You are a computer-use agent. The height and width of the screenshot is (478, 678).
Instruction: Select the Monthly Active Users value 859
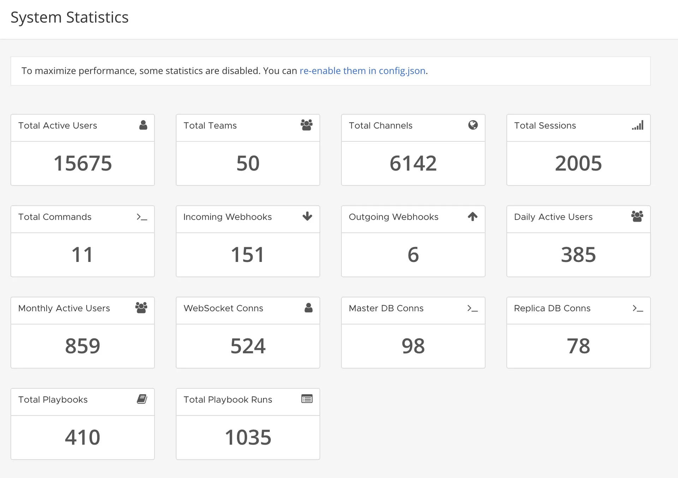83,346
